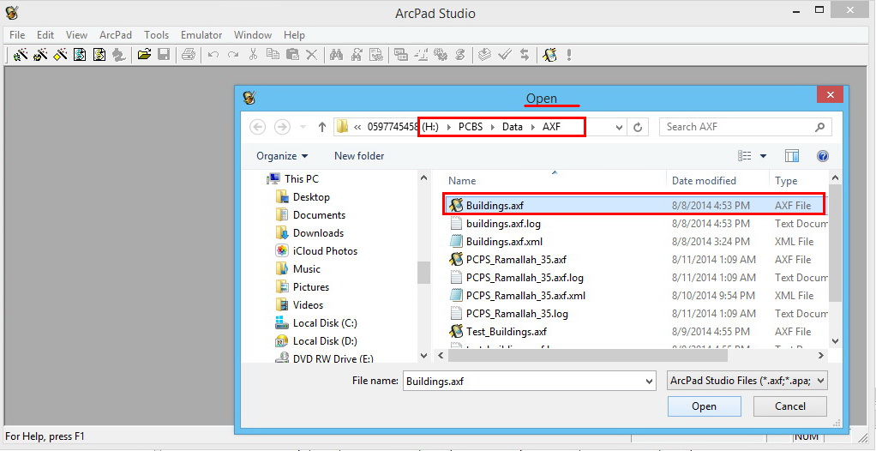This screenshot has width=876, height=451.
Task: Open the Help menu
Action: (x=294, y=34)
